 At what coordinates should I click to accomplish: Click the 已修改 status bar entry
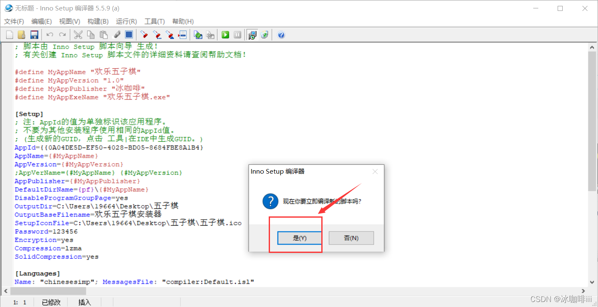click(x=51, y=302)
